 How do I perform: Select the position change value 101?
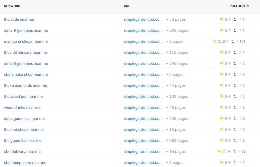(x=242, y=41)
